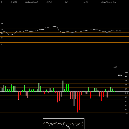Viewport: 129px width, 129px height.
Task: Click the MR label above the histogram
Action: [x=115, y=67]
